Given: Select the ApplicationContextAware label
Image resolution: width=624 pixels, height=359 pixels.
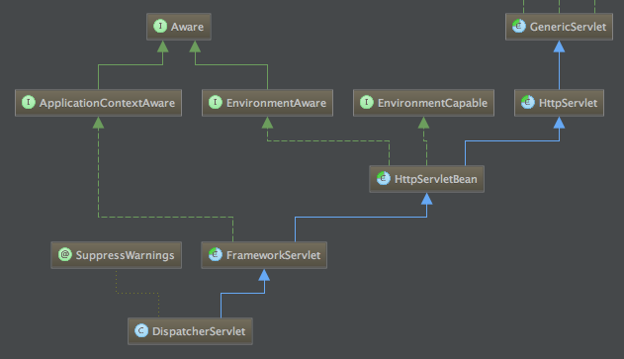Looking at the screenshot, I should [107, 103].
